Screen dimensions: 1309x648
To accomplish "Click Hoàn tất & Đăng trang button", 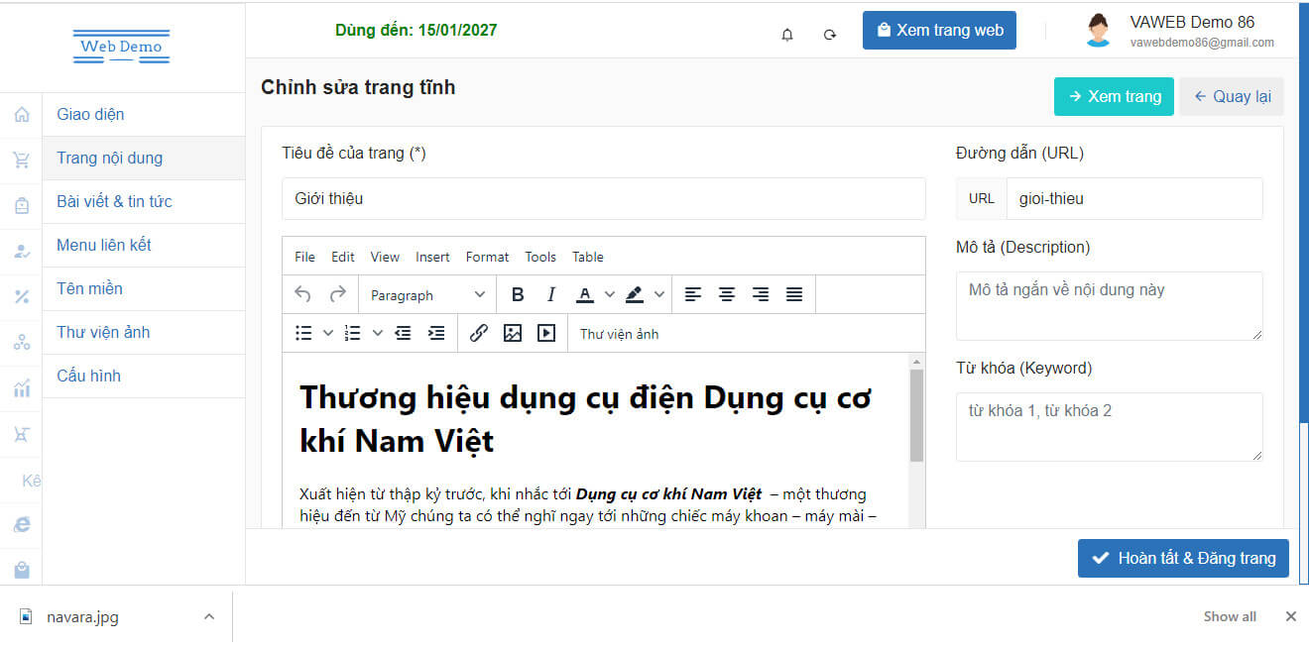I will click(1183, 558).
